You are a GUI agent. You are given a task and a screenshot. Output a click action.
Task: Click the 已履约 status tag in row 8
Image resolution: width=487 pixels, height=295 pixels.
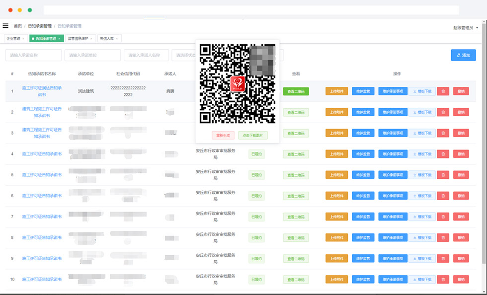tap(256, 238)
